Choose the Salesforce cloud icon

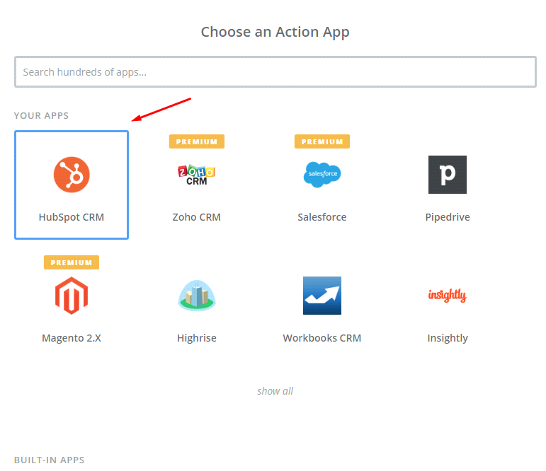click(322, 174)
